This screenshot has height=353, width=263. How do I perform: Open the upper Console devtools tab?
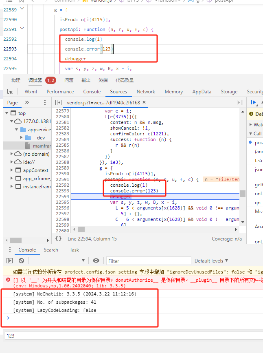pyautogui.click(x=92, y=92)
